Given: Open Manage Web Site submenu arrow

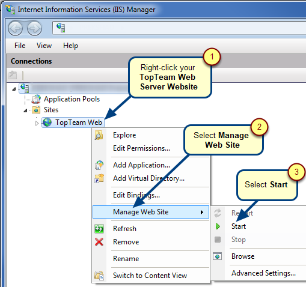Looking at the screenshot, I should point(202,212).
